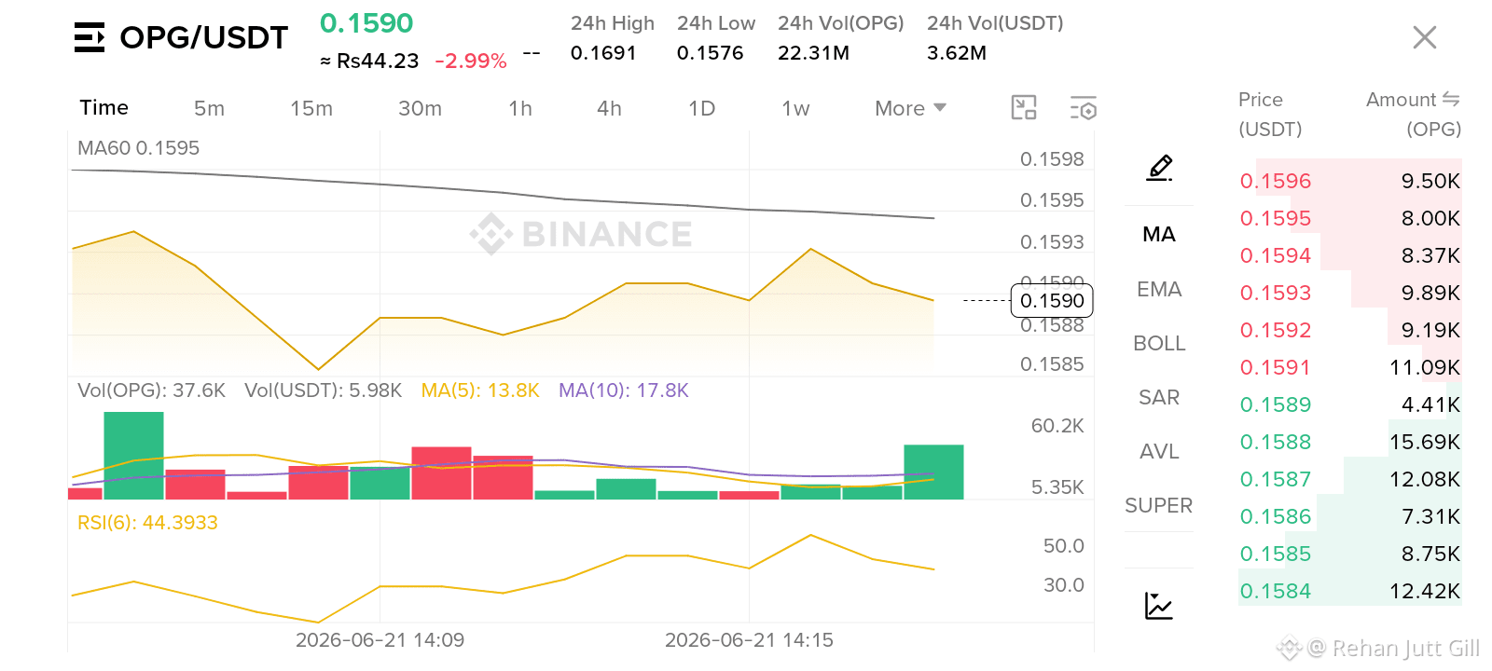Enable the SUPER indicator
Screen dimensions: 1492x671
click(1159, 505)
